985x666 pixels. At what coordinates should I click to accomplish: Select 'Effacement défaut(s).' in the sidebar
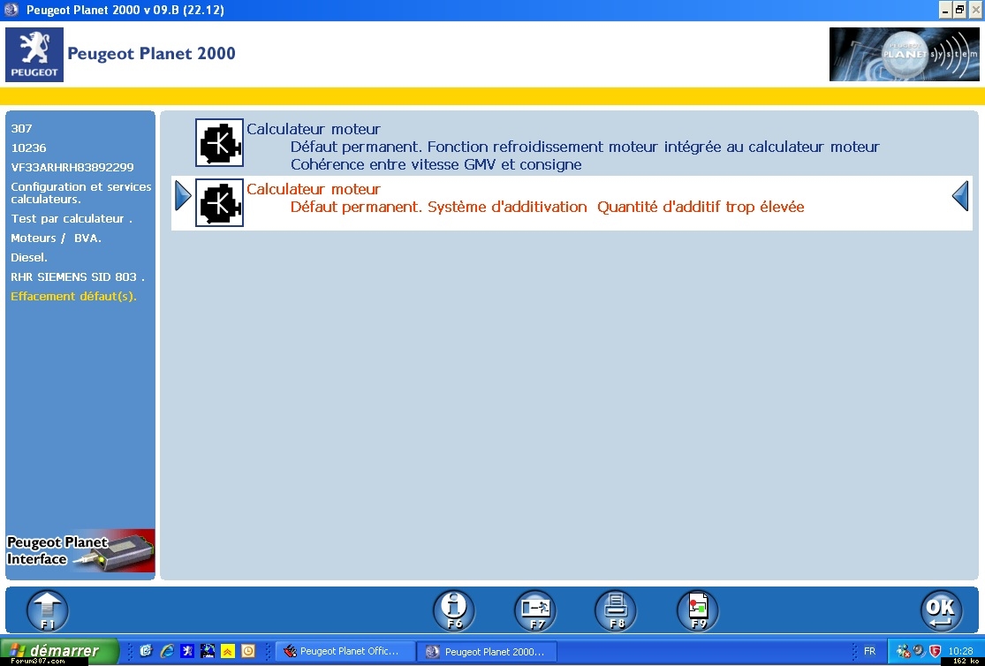pyautogui.click(x=73, y=297)
